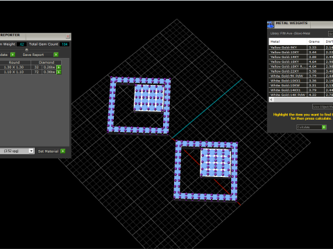The width and height of the screenshot is (333, 249).
Task: Click the green arrow for 1.30 X 1.30 row
Action: (x=59, y=67)
